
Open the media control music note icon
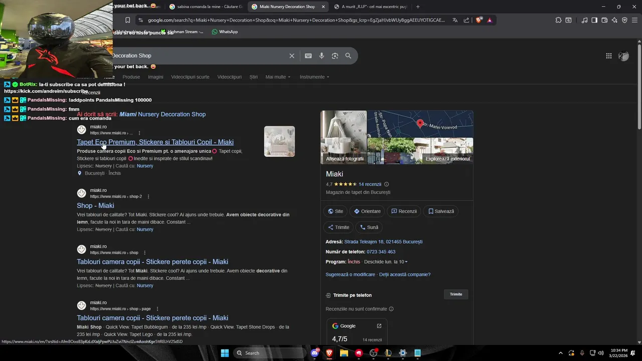click(x=584, y=20)
